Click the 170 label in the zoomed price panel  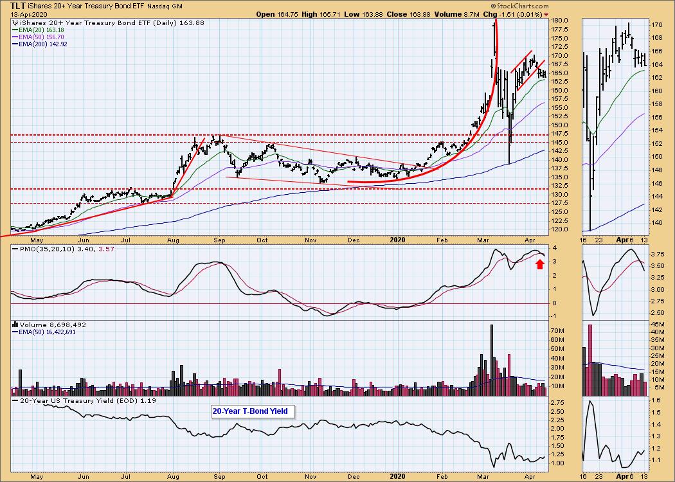[x=656, y=25]
